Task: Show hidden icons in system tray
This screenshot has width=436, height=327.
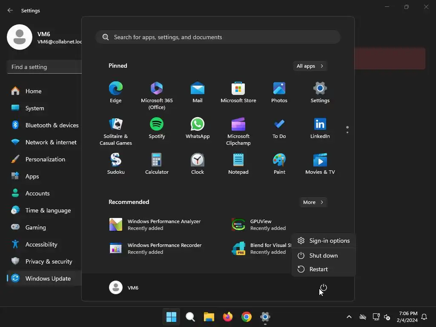Action: point(349,317)
